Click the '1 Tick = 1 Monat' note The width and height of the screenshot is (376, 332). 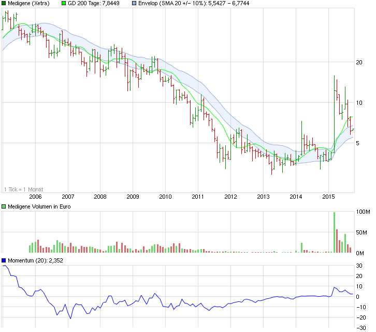coord(23,189)
